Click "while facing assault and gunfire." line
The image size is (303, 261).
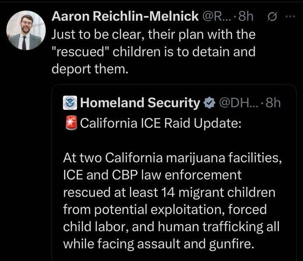[x=159, y=244]
